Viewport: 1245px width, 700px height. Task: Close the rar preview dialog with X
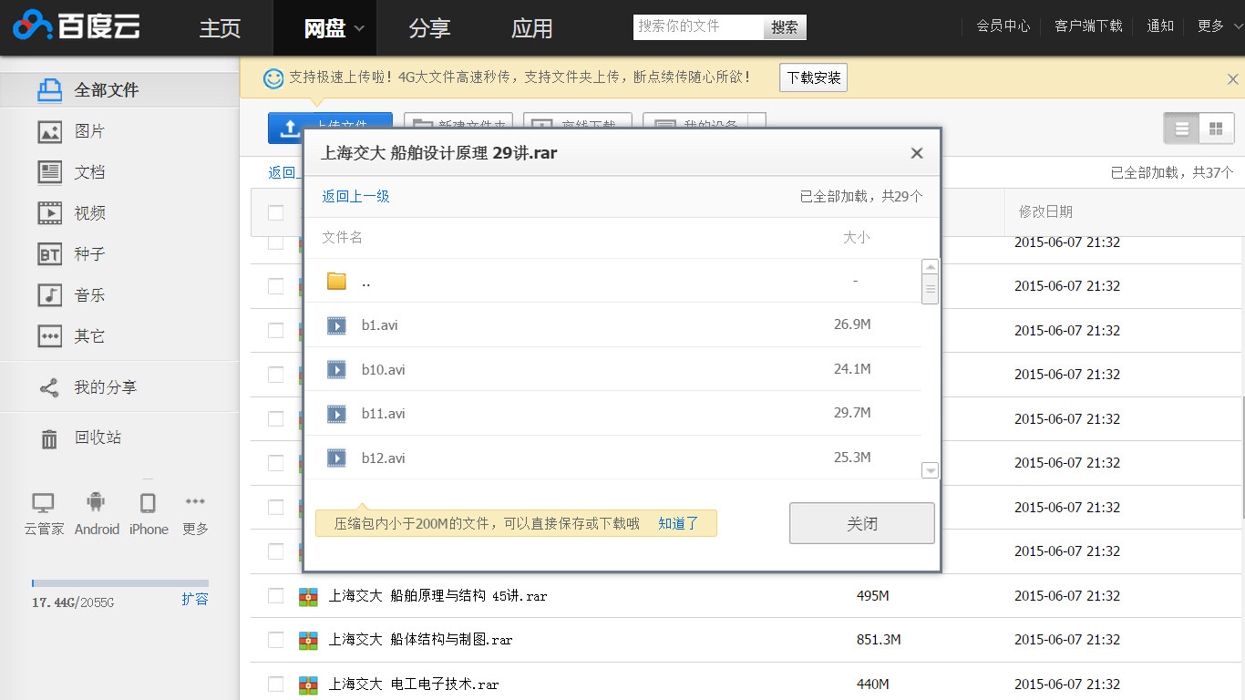point(917,153)
